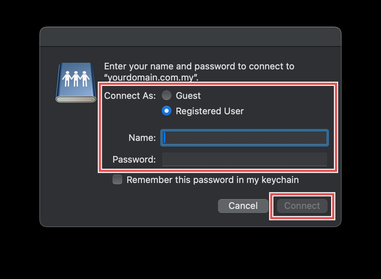Click into the Password field
This screenshot has width=381, height=279.
pyautogui.click(x=245, y=159)
